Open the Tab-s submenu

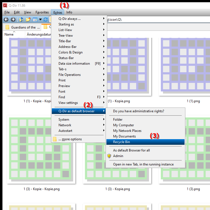coord(79,69)
